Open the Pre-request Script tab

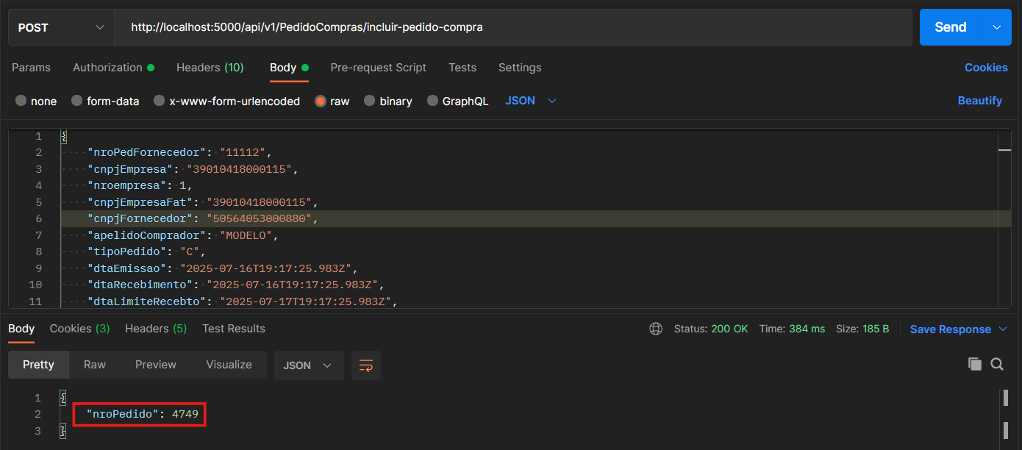(378, 68)
